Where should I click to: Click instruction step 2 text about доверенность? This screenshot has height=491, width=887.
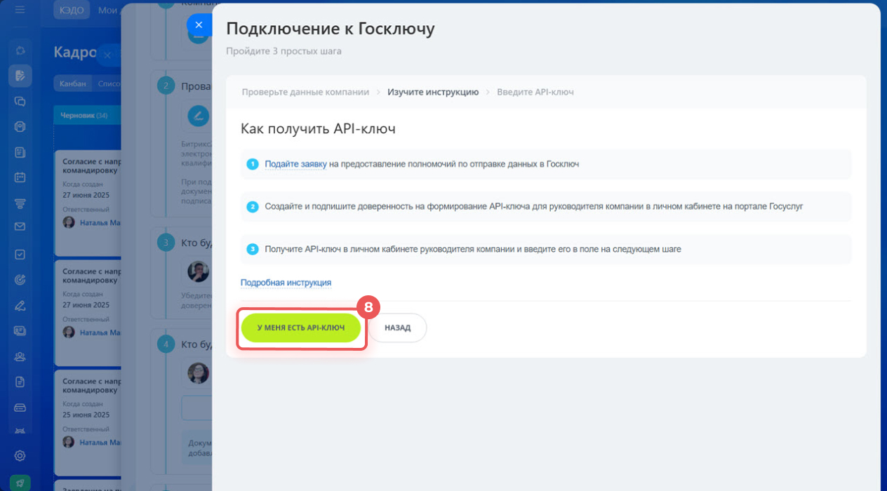pyautogui.click(x=533, y=206)
